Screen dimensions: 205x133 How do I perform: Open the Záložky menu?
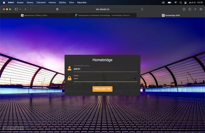[62, 2]
